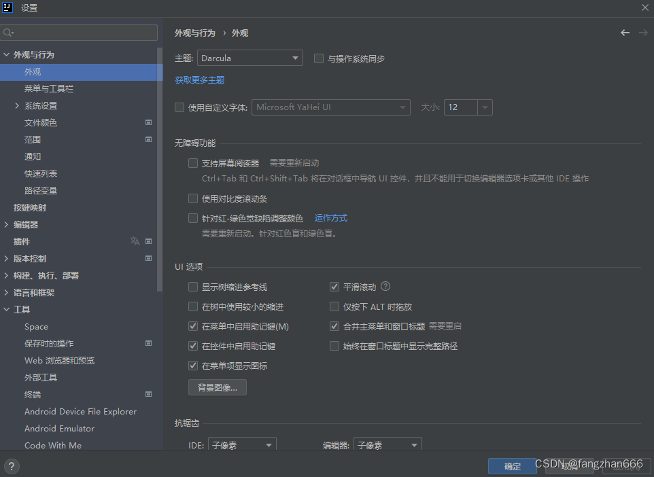Collapse the 工具 tree node
The height and width of the screenshot is (477, 654).
point(6,309)
